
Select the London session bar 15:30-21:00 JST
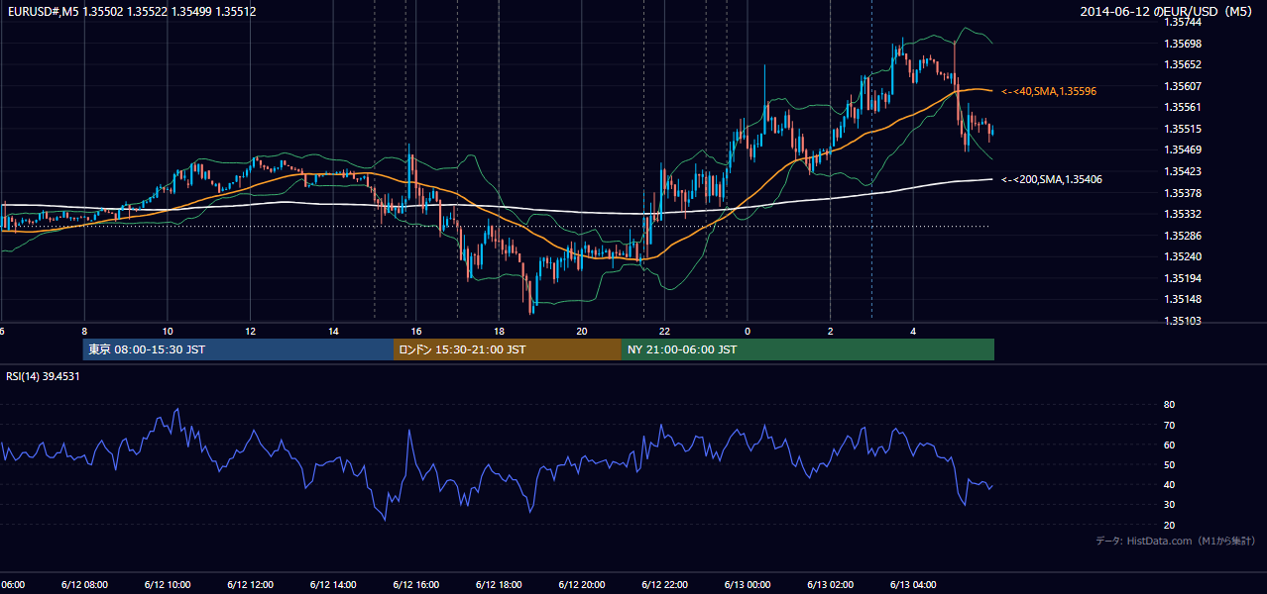tap(508, 349)
